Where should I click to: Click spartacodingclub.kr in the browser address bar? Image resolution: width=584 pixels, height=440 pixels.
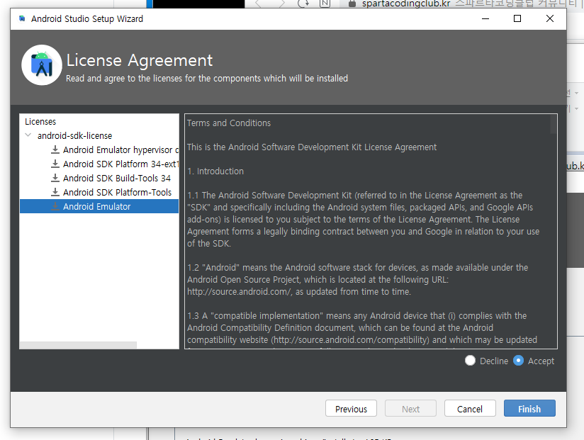click(406, 4)
